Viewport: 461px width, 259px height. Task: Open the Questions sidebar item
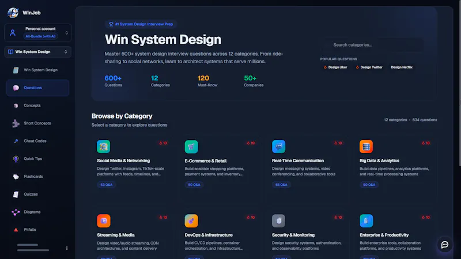(x=37, y=88)
